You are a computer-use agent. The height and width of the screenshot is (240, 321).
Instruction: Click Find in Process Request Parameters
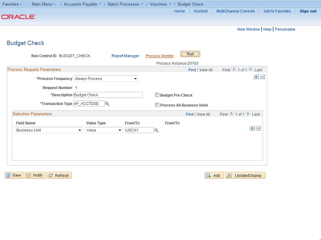point(192,70)
